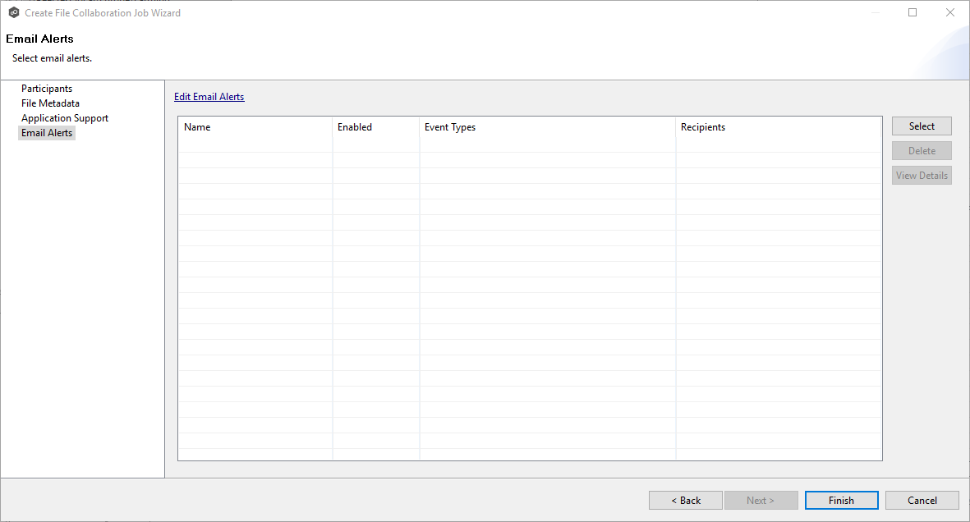Click the Delete button
970x522 pixels.
(x=921, y=150)
